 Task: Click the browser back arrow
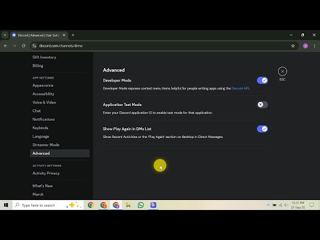[5, 46]
